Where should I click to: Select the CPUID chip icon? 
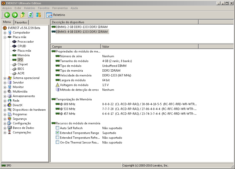[x=14, y=46]
